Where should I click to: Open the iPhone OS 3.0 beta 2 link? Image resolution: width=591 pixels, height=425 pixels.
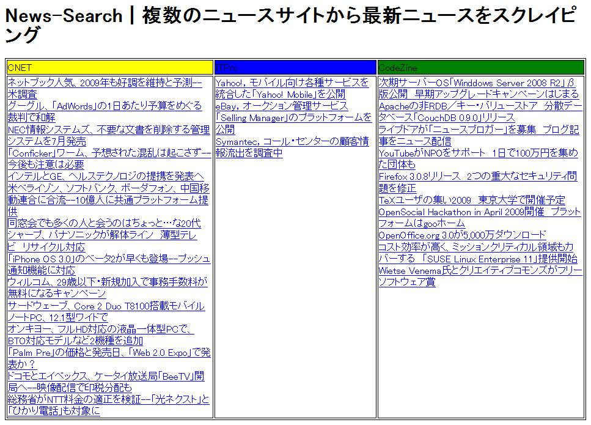tap(109, 264)
